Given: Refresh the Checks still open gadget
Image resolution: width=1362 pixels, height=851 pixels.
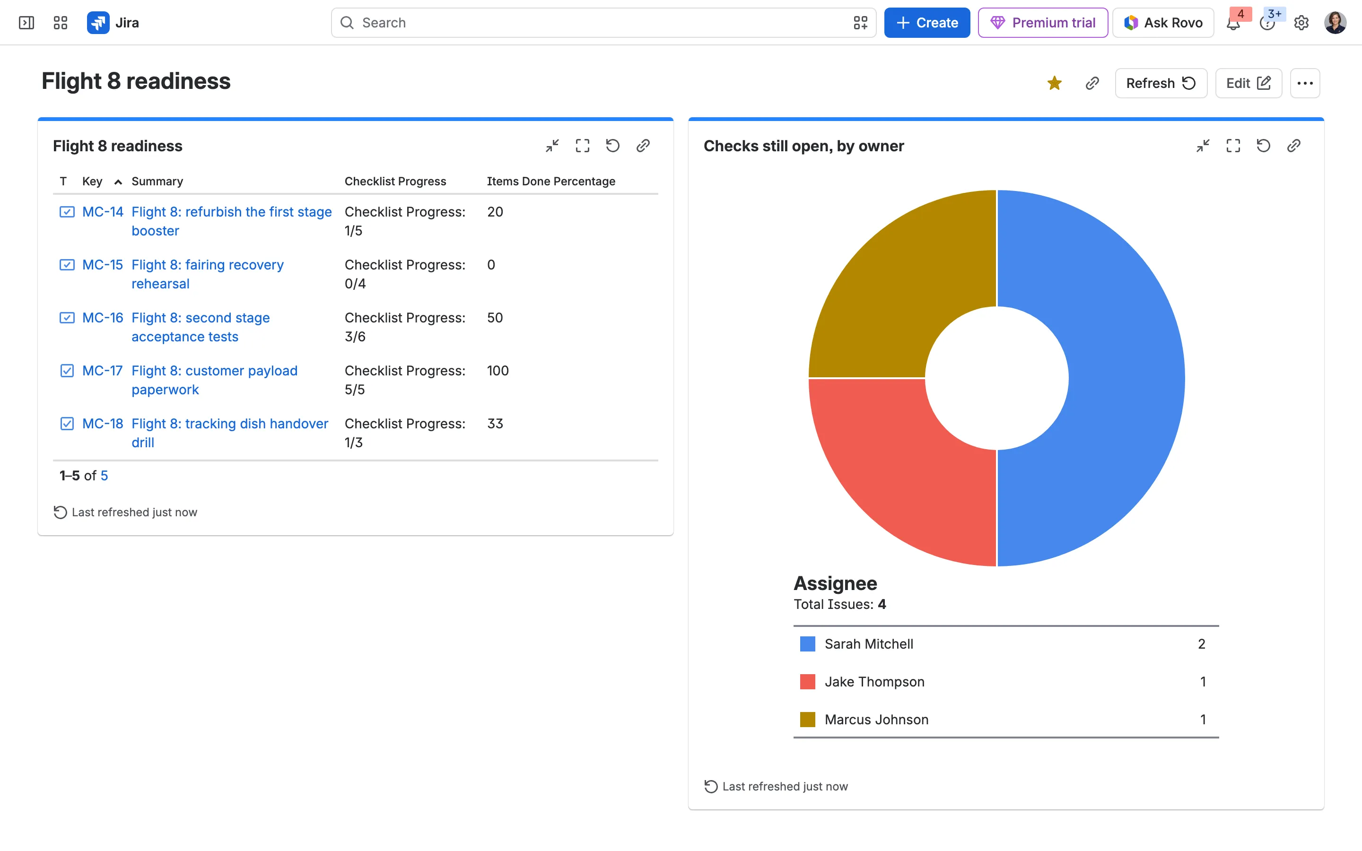Looking at the screenshot, I should [1264, 146].
